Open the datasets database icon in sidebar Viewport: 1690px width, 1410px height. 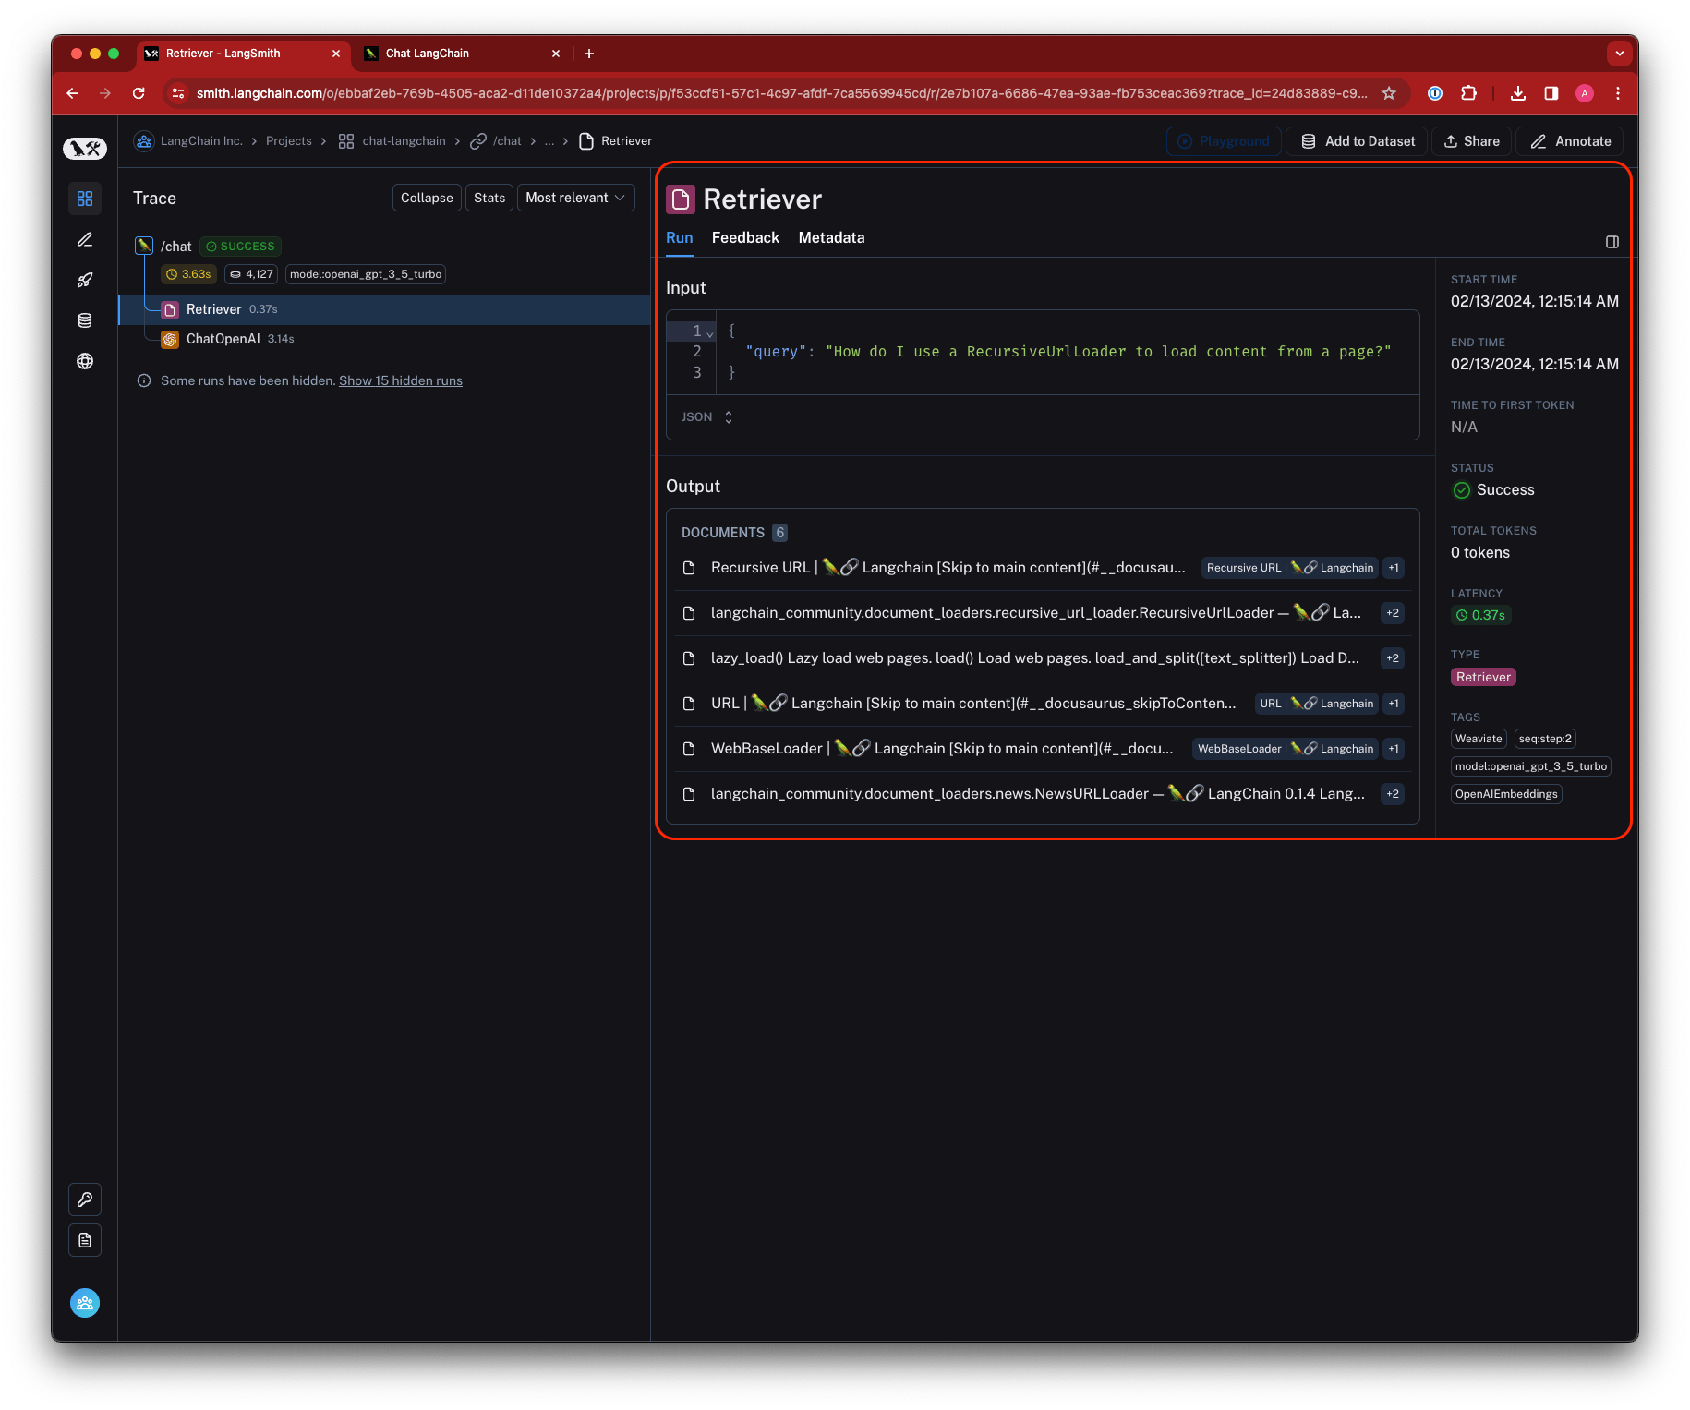pos(85,320)
